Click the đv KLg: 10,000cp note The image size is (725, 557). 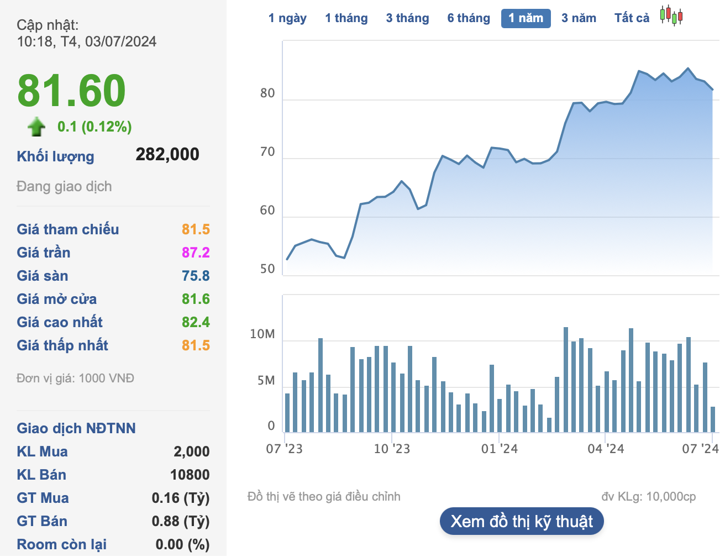coord(649,497)
